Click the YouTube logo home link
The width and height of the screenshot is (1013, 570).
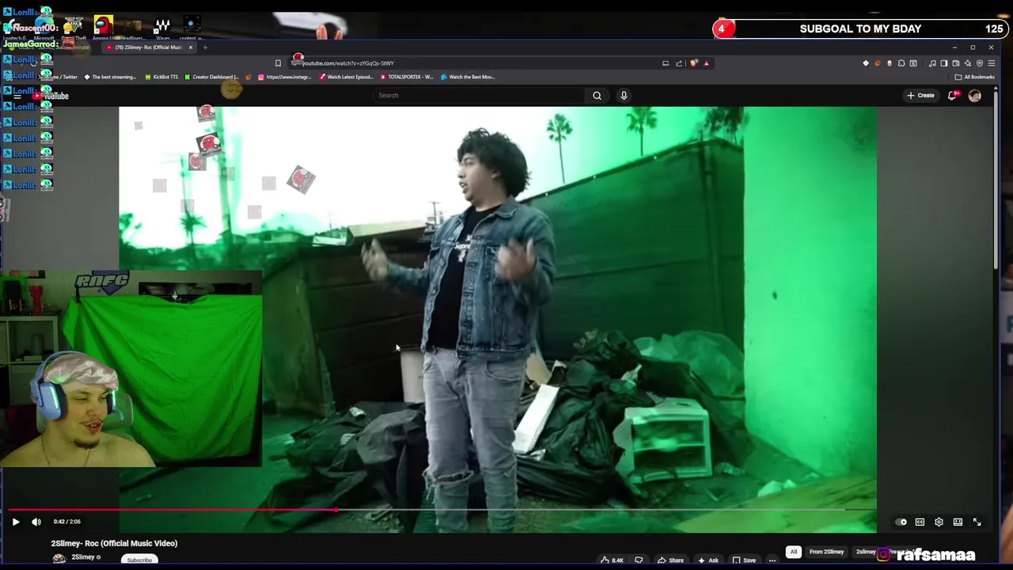pyautogui.click(x=51, y=96)
